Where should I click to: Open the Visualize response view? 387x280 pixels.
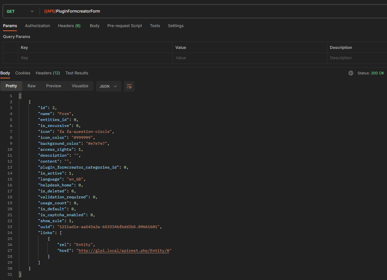coord(80,86)
